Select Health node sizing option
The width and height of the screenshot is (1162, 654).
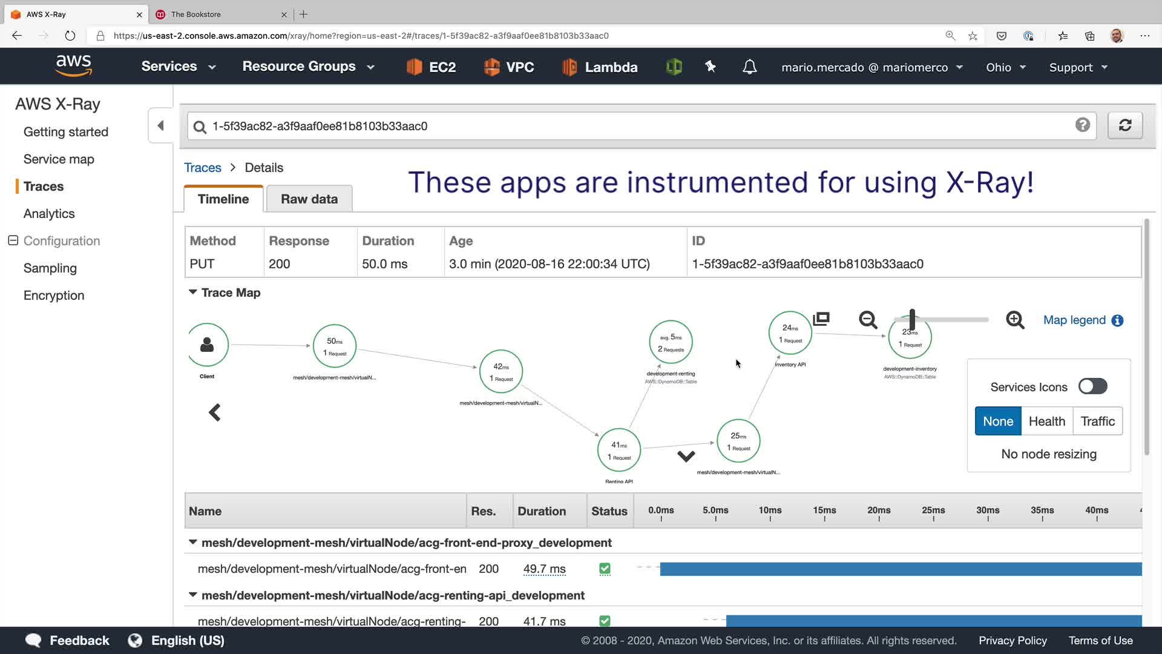point(1046,421)
